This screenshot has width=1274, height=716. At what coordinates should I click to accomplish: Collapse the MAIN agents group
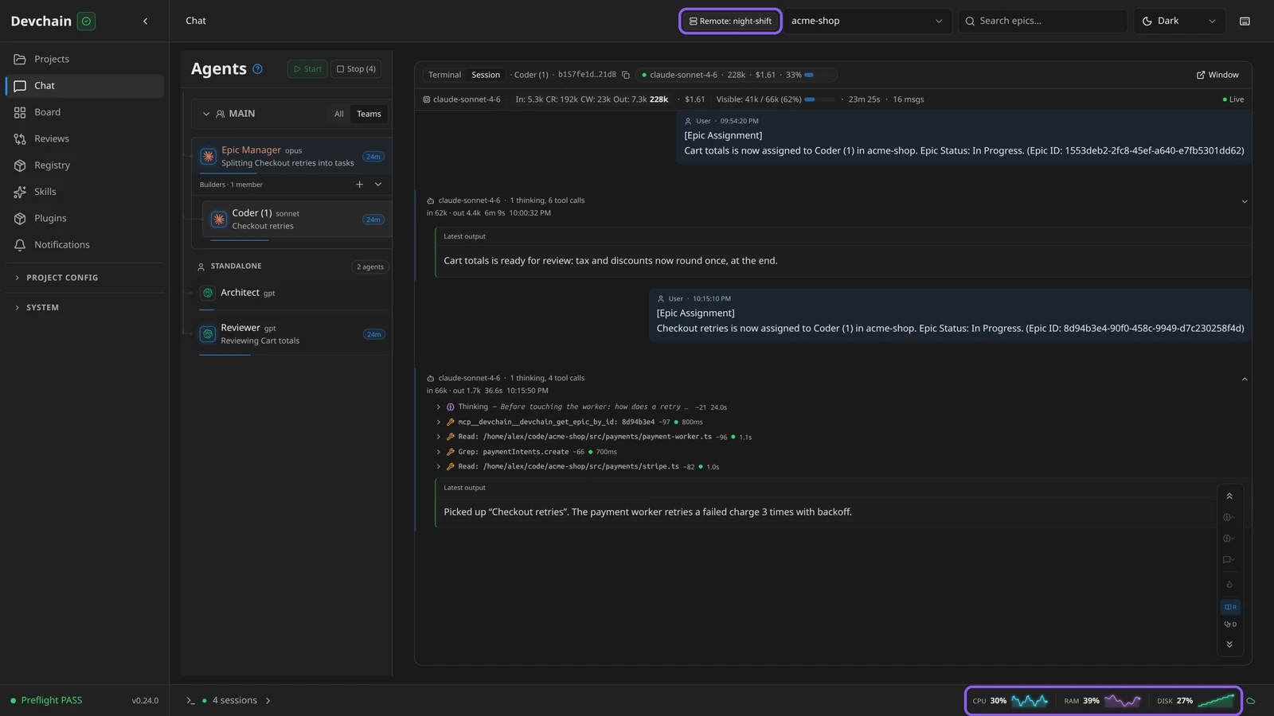[x=206, y=114]
